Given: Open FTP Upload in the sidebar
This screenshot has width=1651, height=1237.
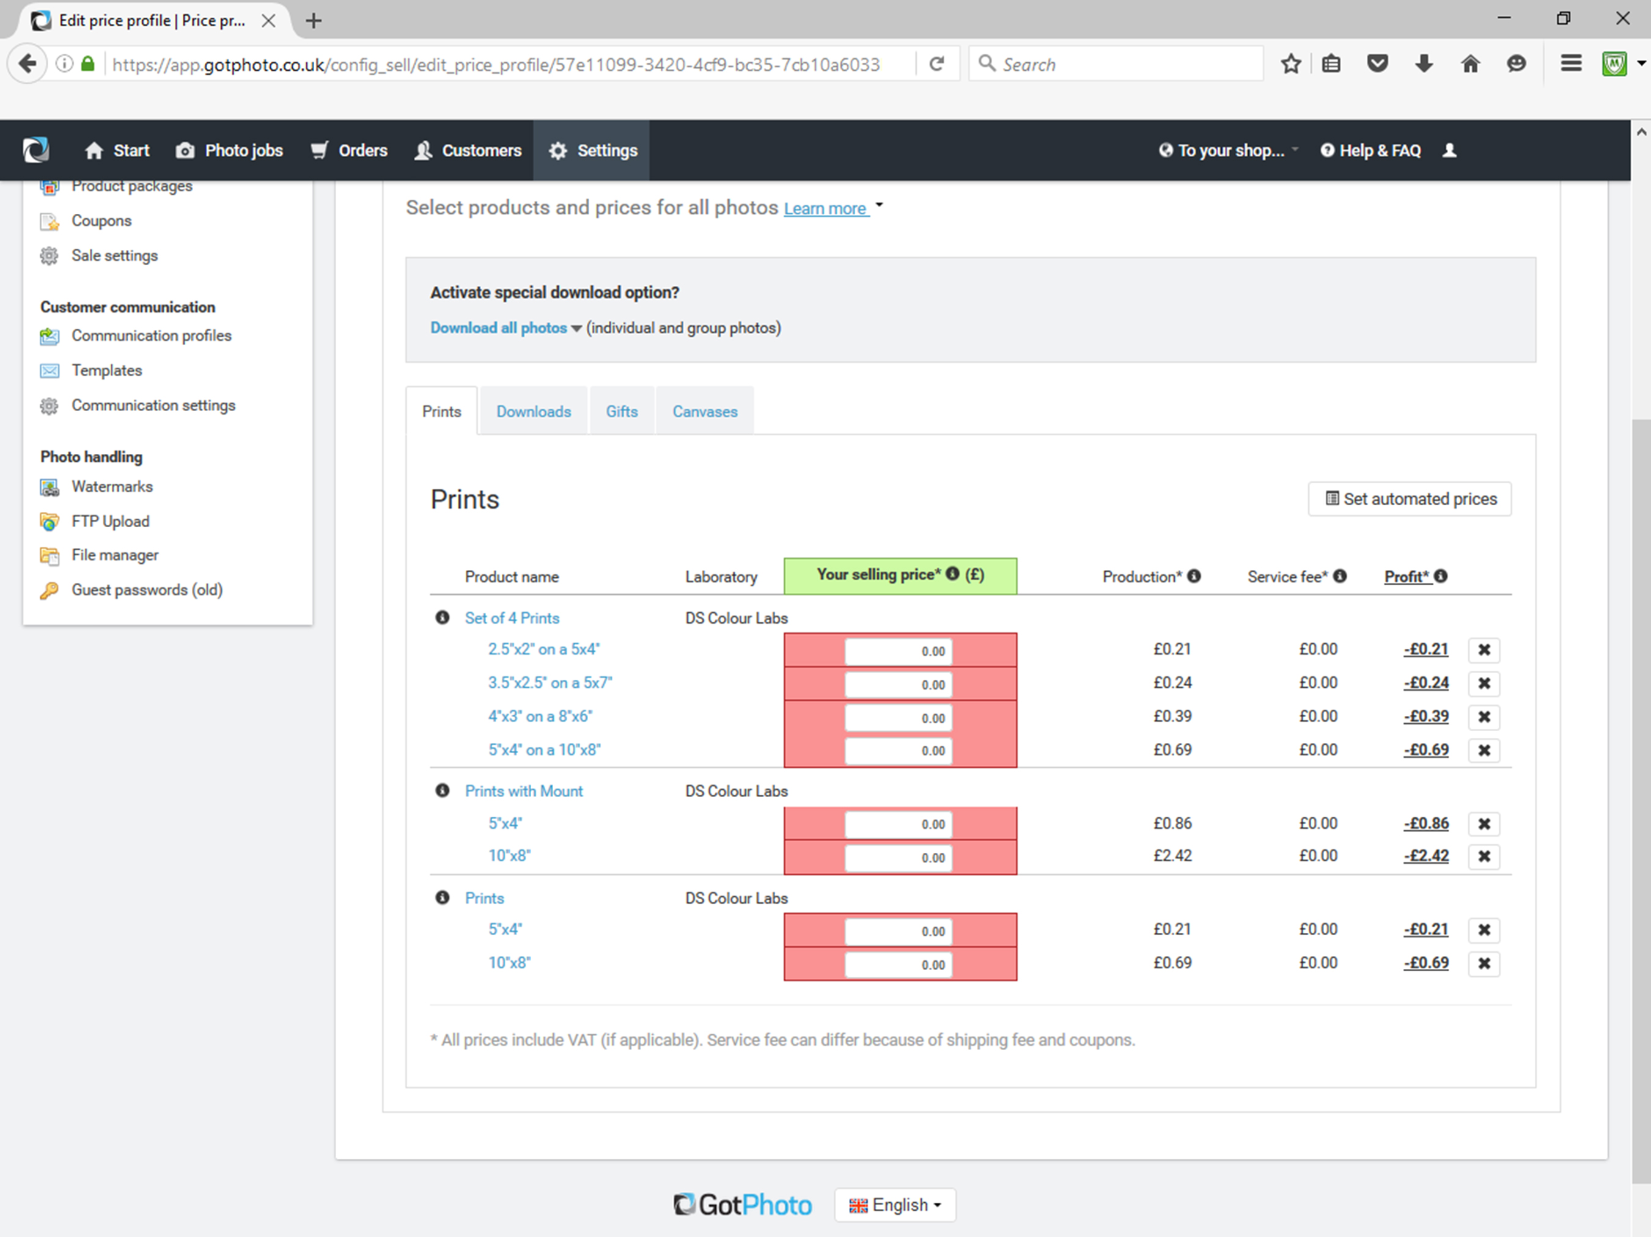Looking at the screenshot, I should coord(111,521).
